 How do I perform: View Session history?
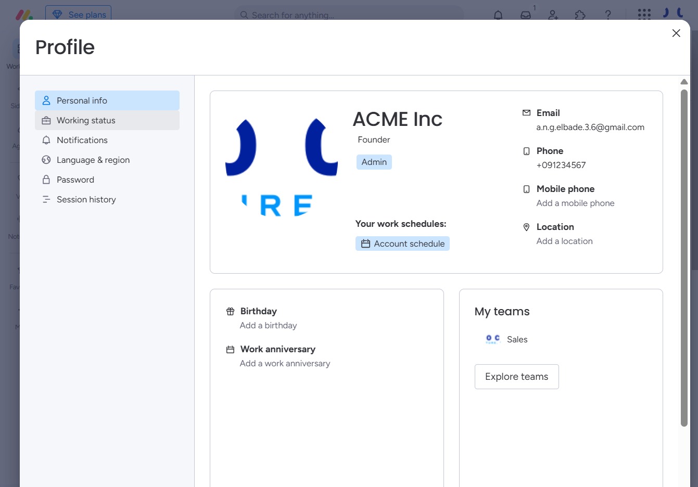tap(107, 199)
